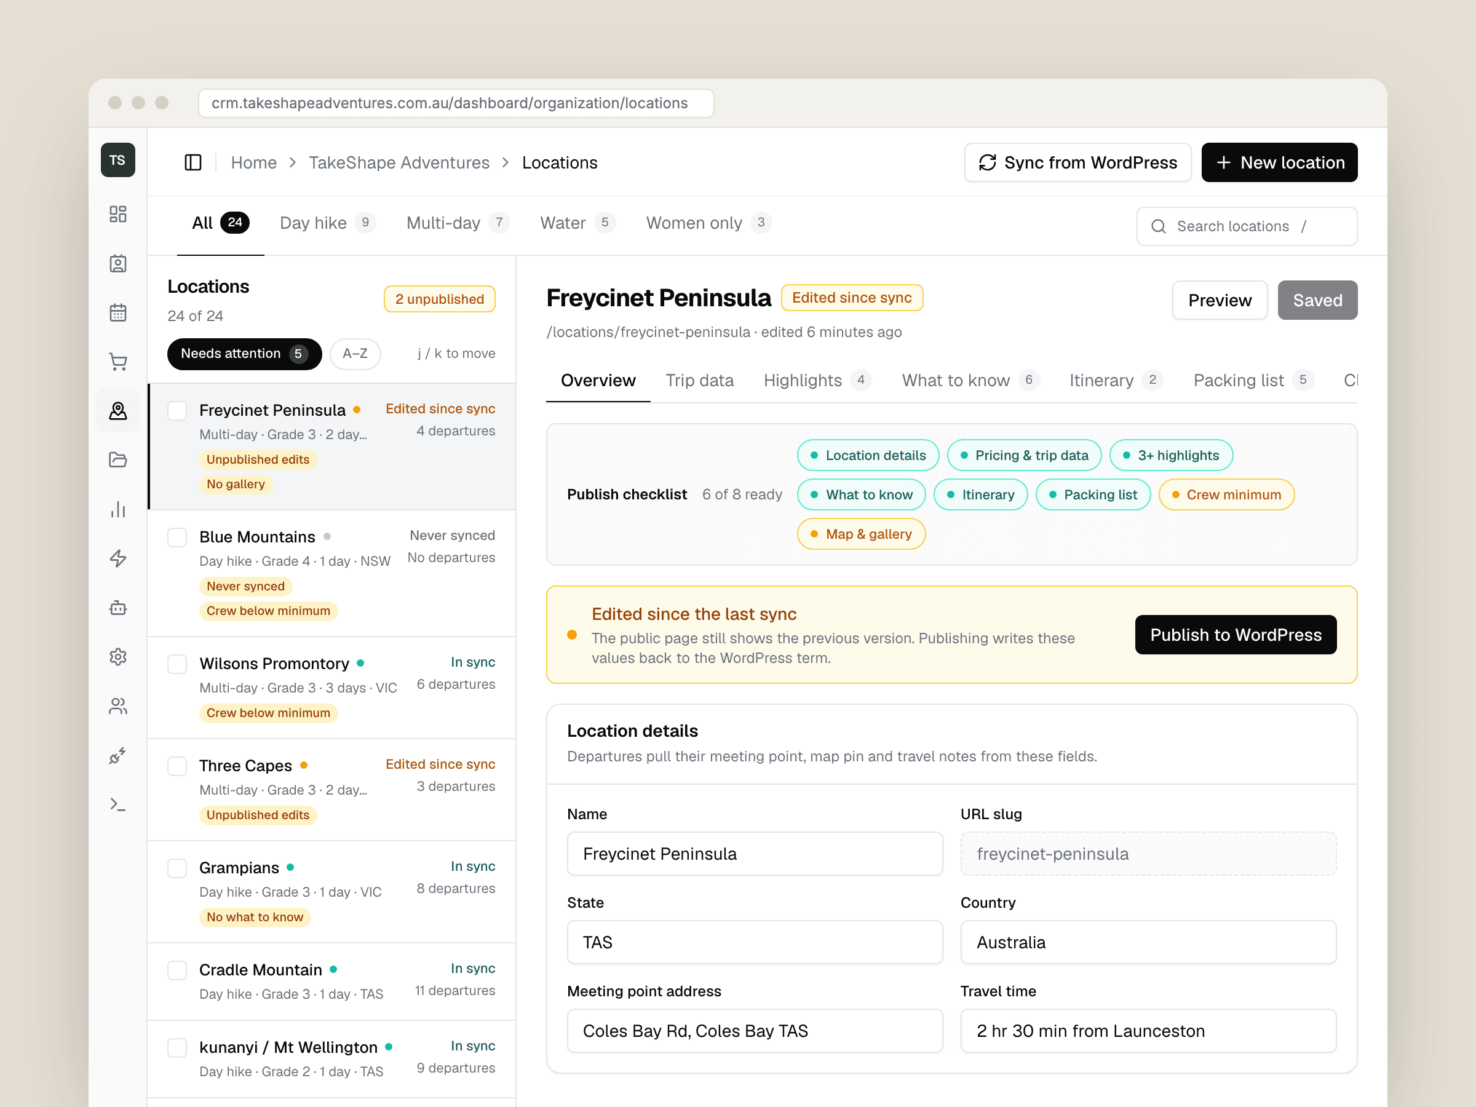Screen dimensions: 1476x1107
Task: Select the locations map-pin icon in sidebar
Action: click(x=118, y=411)
